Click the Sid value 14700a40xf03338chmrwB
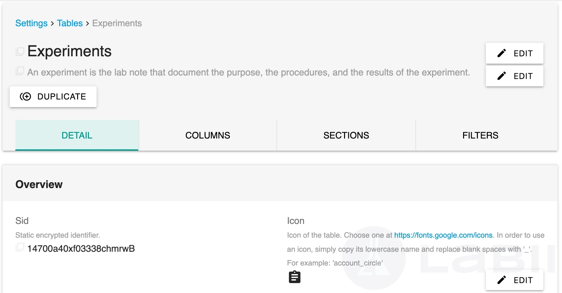The width and height of the screenshot is (562, 293). [x=81, y=249]
